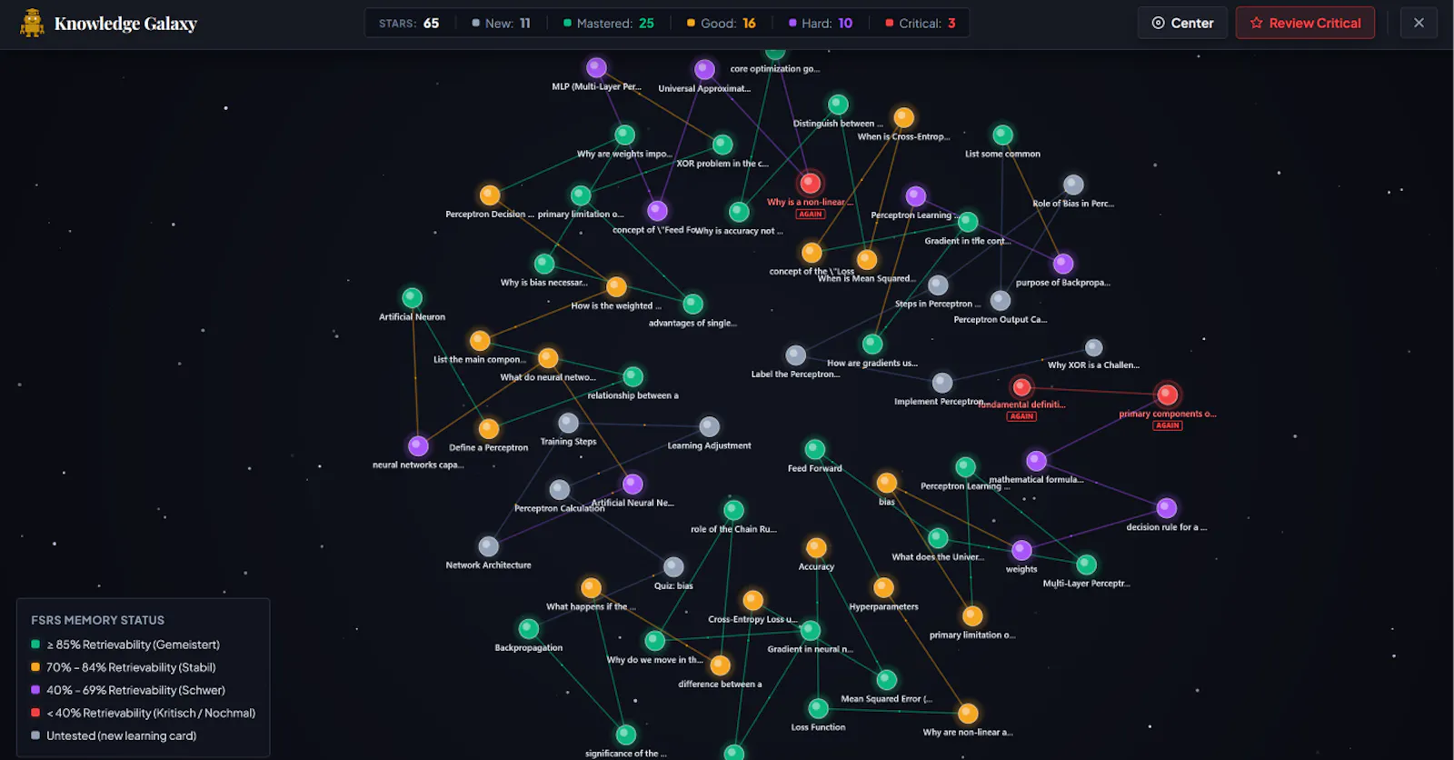Click the "Good: 16" counter
This screenshot has width=1454, height=760.
point(722,23)
